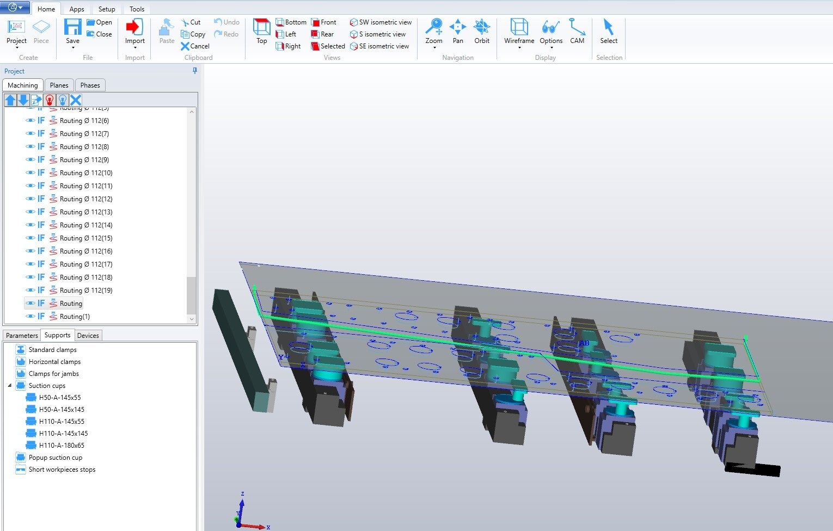833x531 pixels.
Task: Click the Cancel clipboard button
Action: click(195, 46)
